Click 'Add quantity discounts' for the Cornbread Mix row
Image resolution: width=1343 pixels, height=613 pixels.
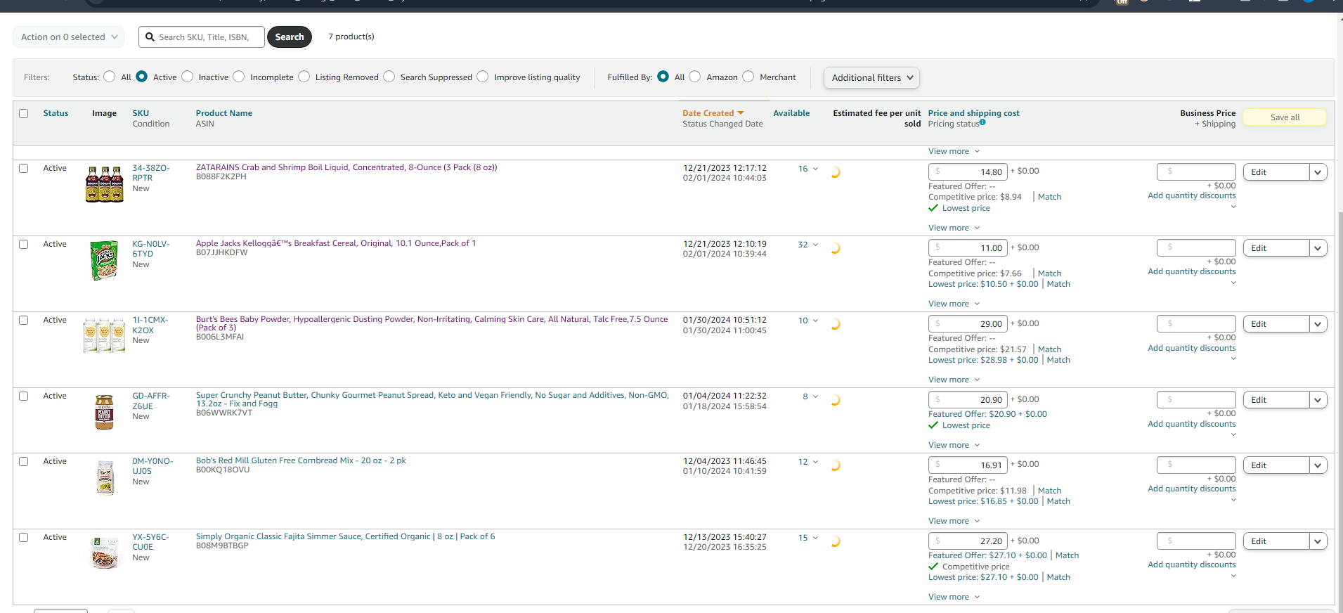1191,489
